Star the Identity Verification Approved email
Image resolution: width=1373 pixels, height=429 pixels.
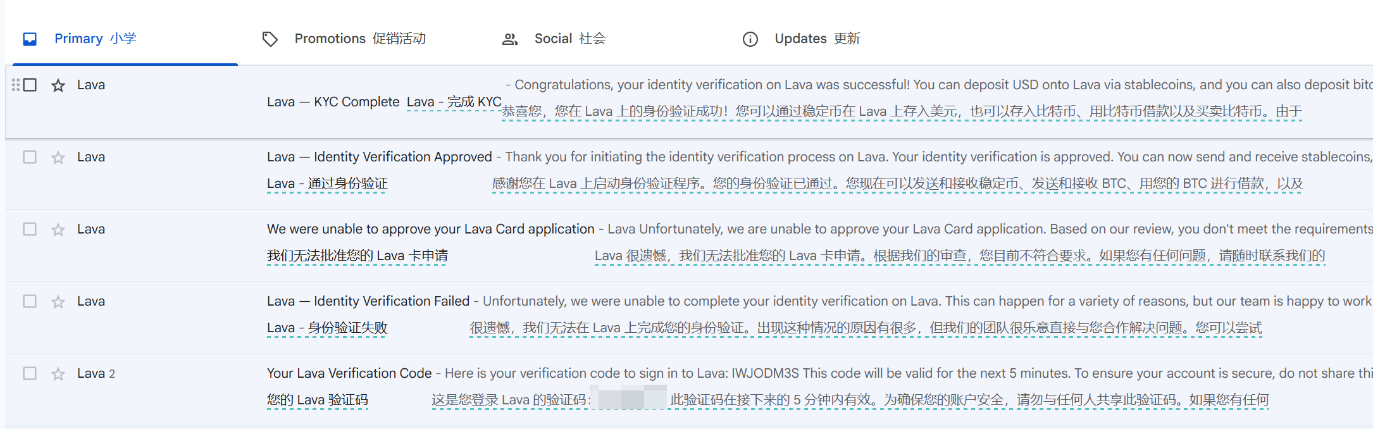pos(58,158)
